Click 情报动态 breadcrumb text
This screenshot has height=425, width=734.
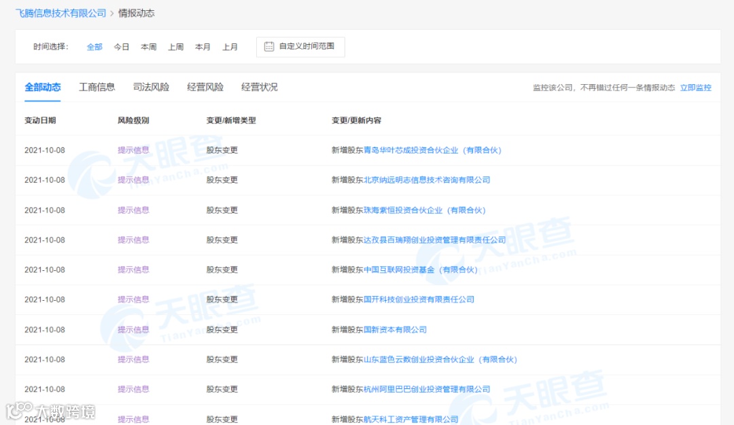(x=136, y=13)
